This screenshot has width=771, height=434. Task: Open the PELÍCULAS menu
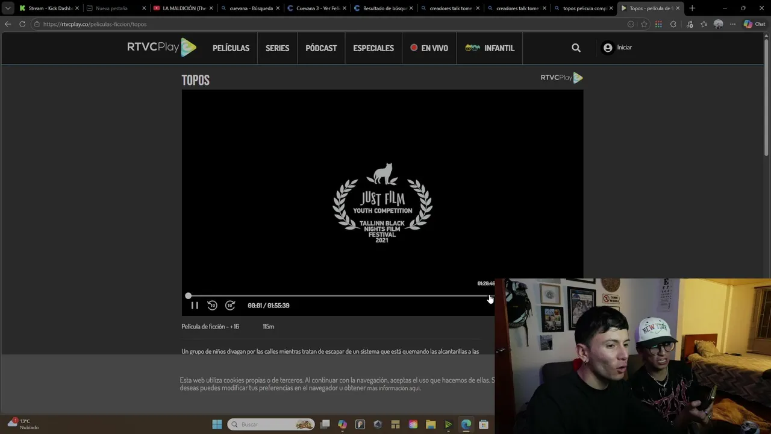click(x=231, y=48)
